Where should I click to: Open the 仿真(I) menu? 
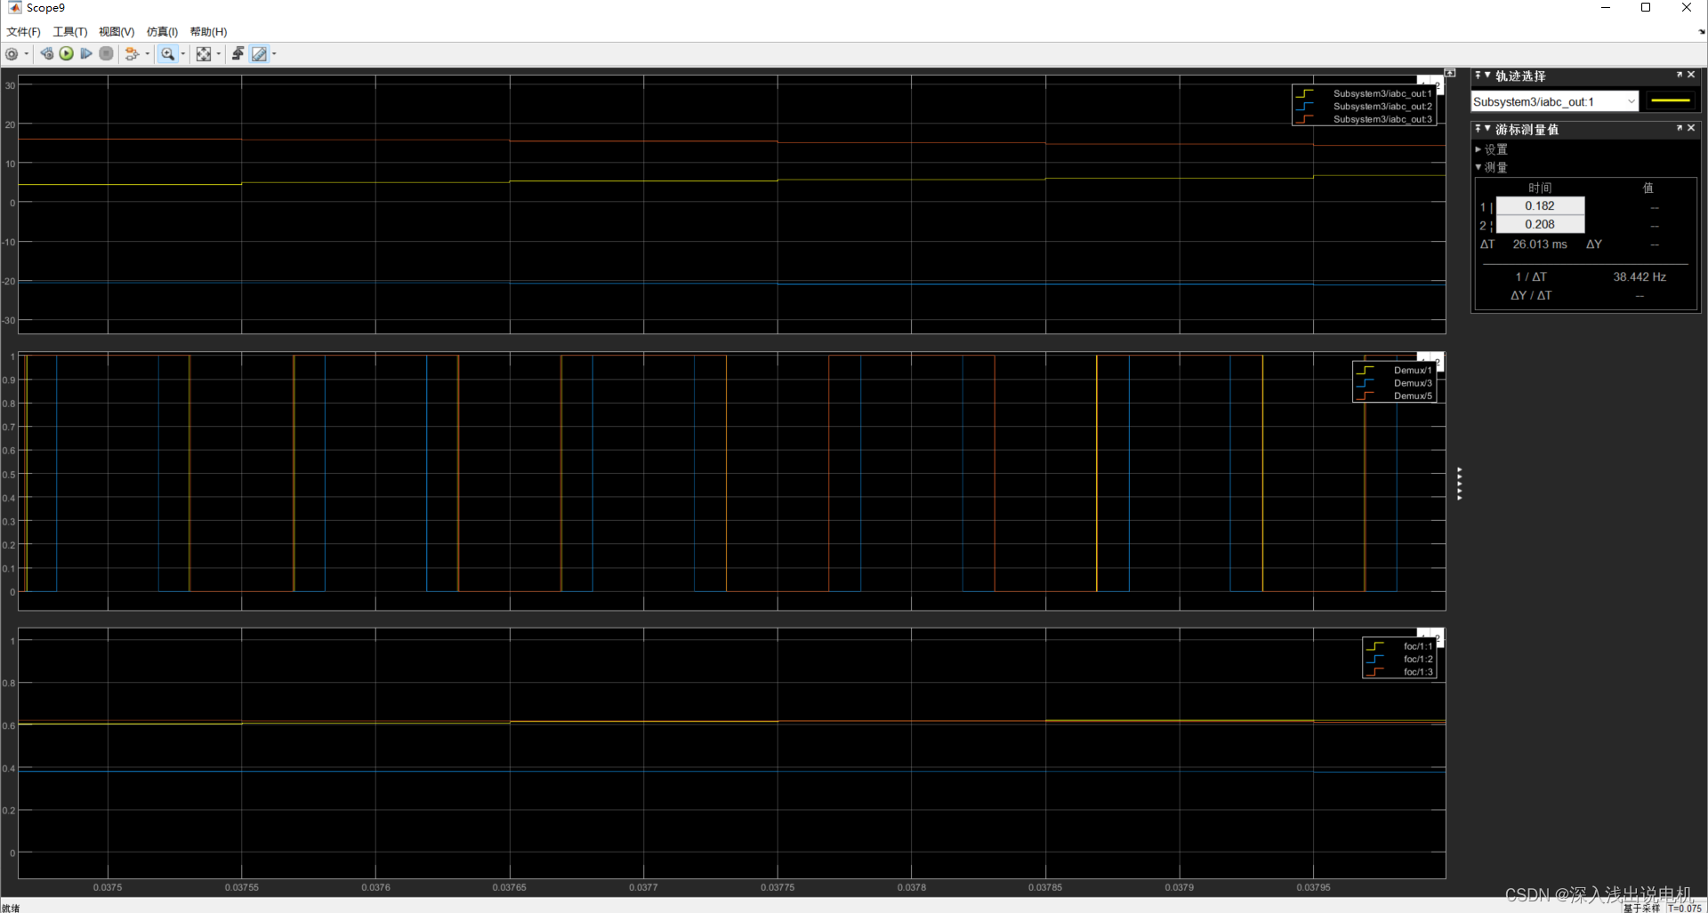162,32
